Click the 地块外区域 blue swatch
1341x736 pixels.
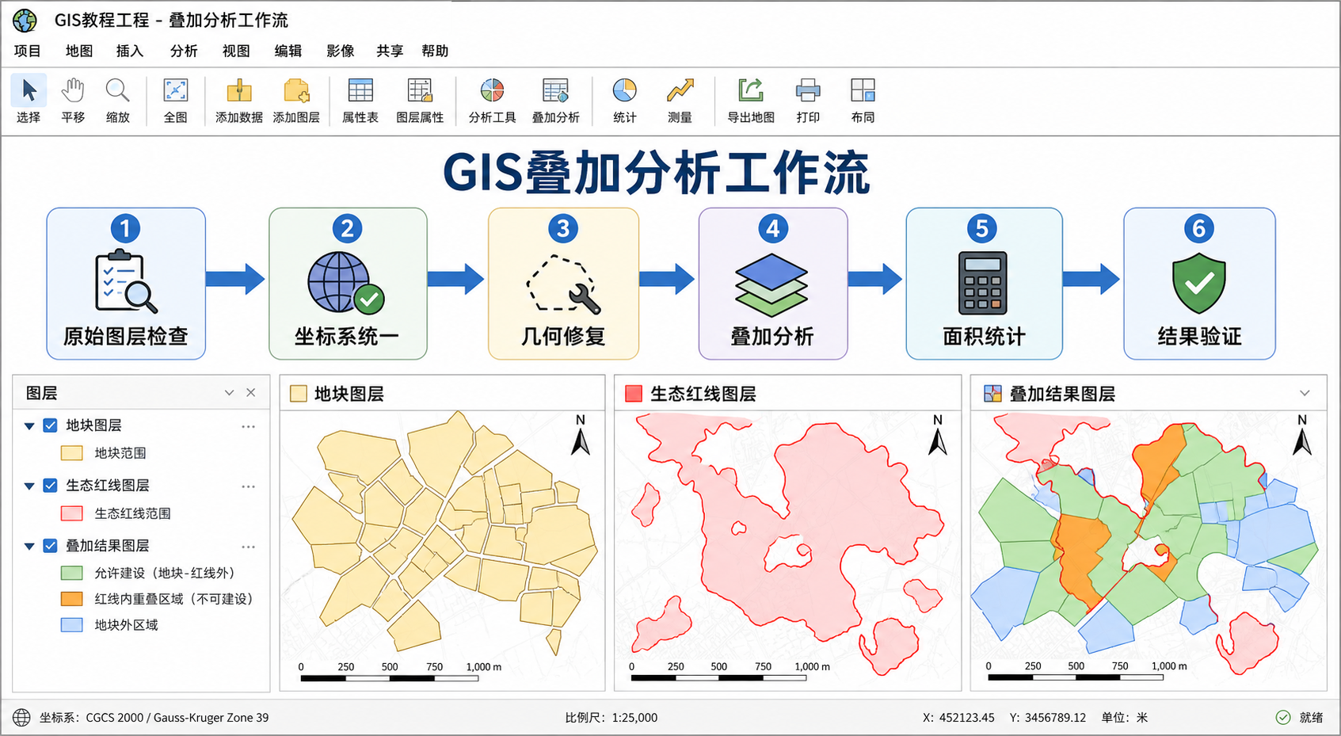pos(72,625)
